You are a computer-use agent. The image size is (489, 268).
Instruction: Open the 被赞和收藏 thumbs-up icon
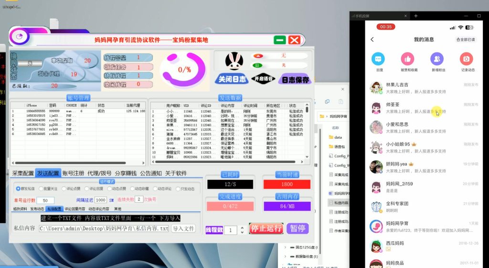(x=407, y=59)
